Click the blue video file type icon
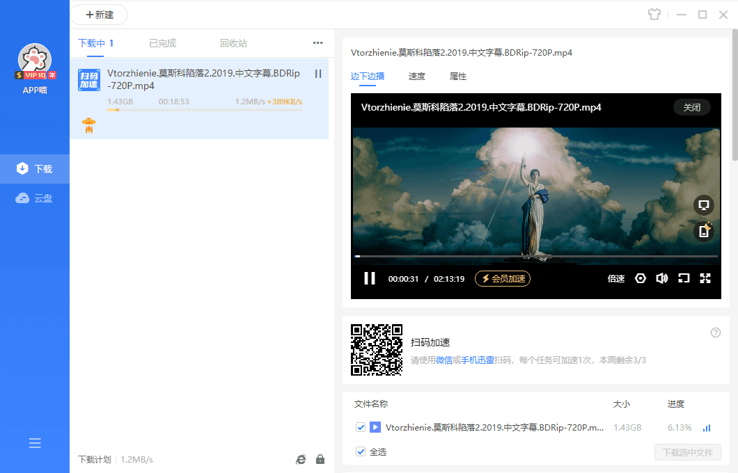738x473 pixels. tap(375, 427)
